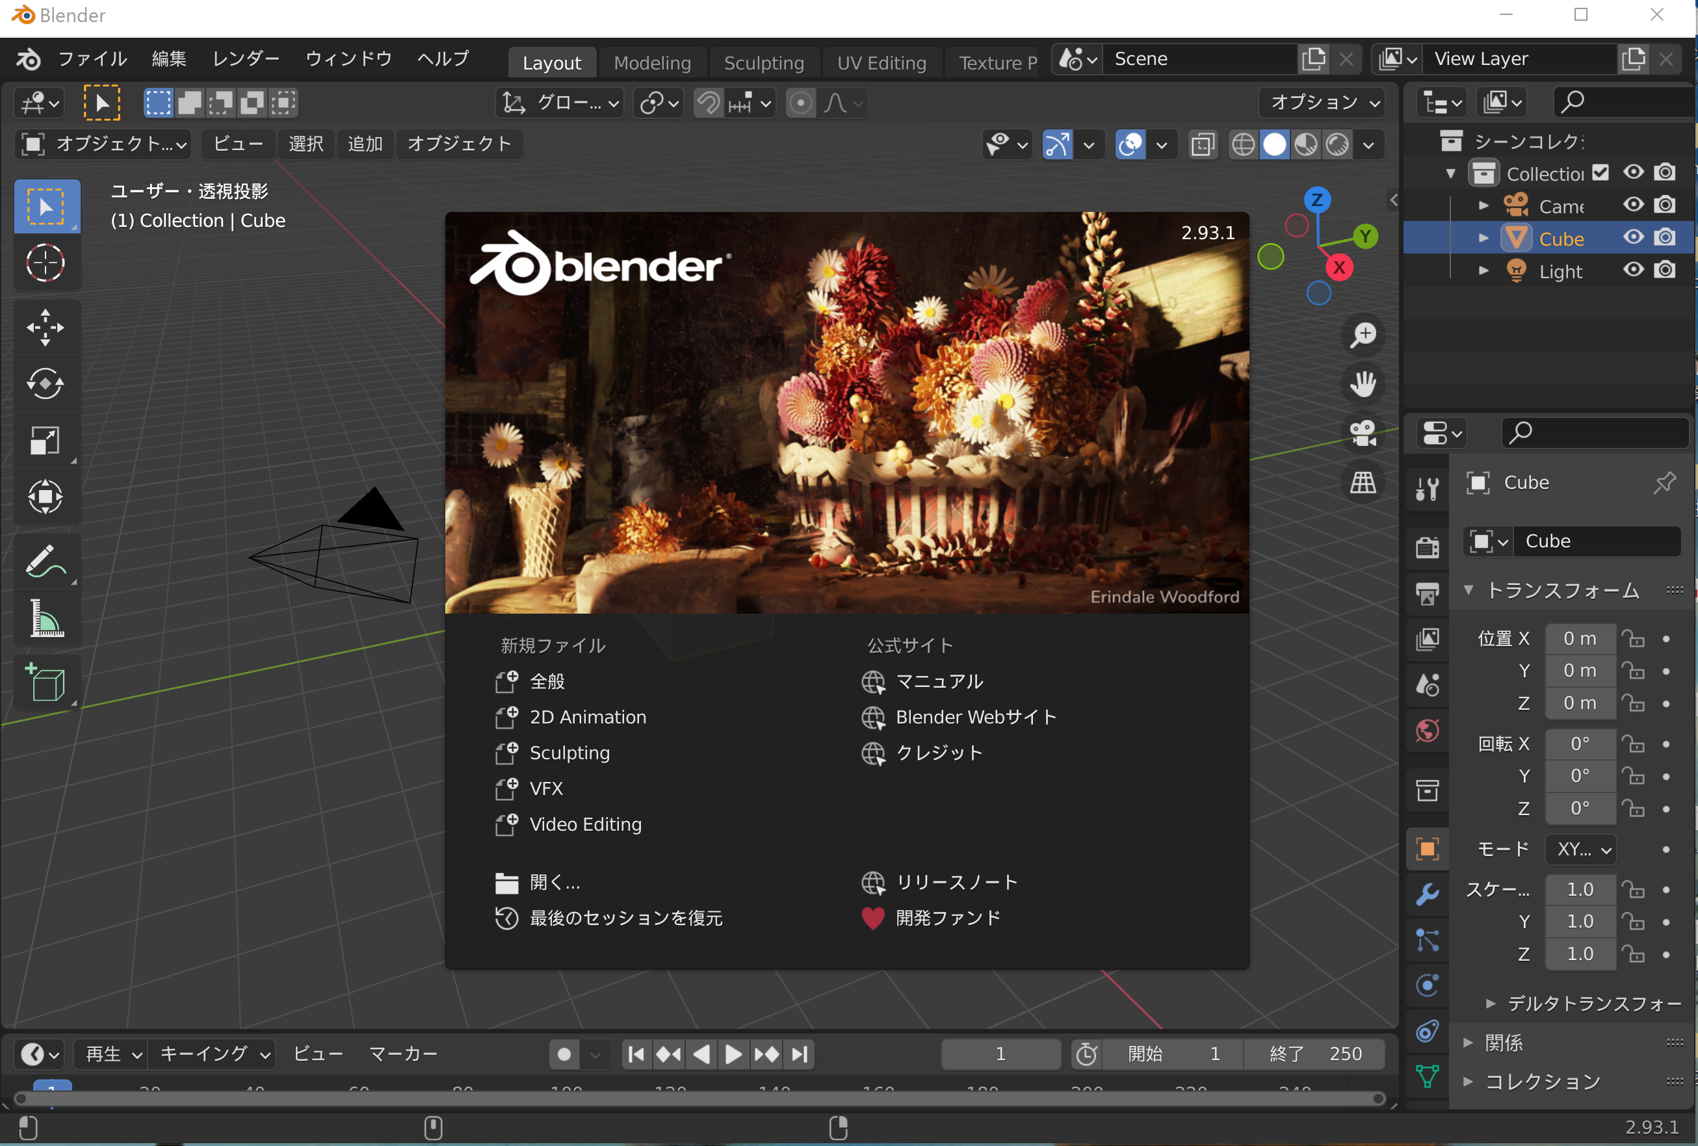Open the pivot point dropdown
Viewport: 1698px width, 1146px height.
(659, 103)
